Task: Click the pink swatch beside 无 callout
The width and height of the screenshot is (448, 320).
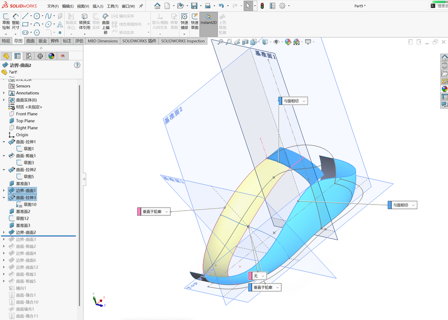Action: [250, 276]
